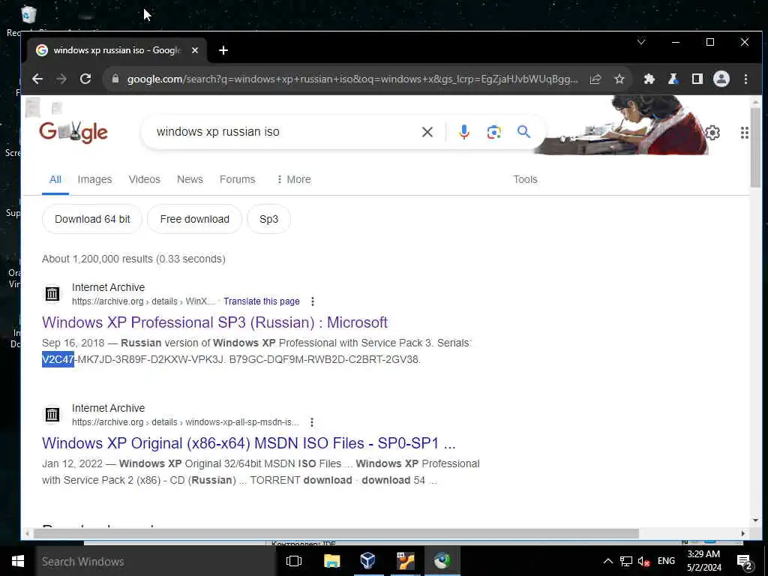The width and height of the screenshot is (768, 576).
Task: Click the Google doodle logo
Action: 73,132
